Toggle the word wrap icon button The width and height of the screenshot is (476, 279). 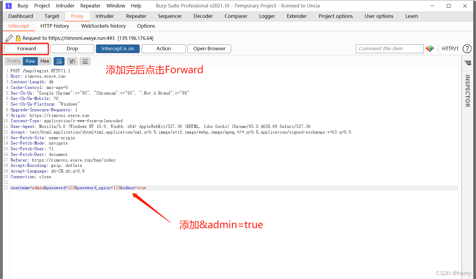tap(59, 61)
